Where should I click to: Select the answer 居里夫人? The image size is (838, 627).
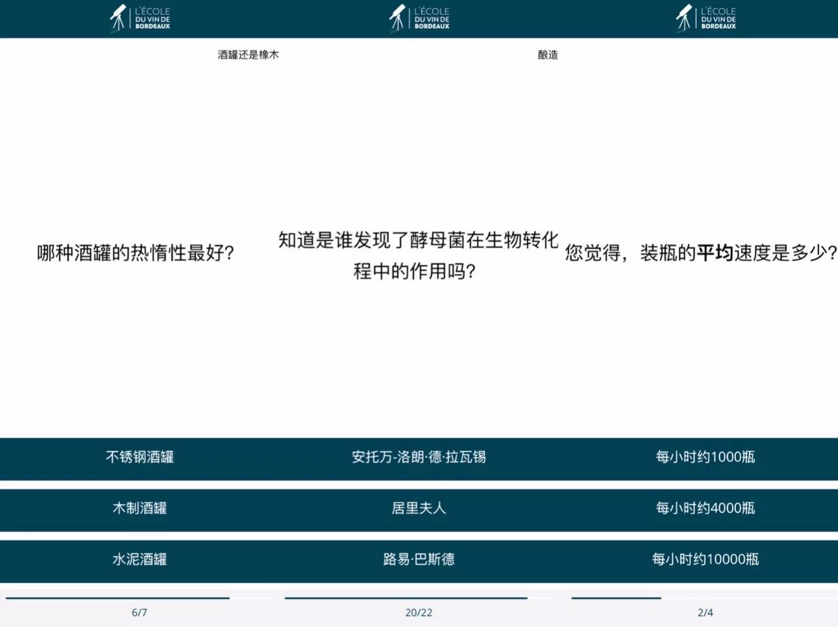click(419, 510)
